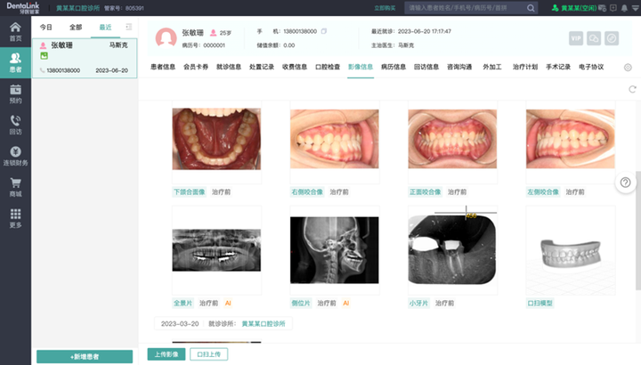Switch to the 最近 tab
Screen dimensions: 641x365
[105, 27]
